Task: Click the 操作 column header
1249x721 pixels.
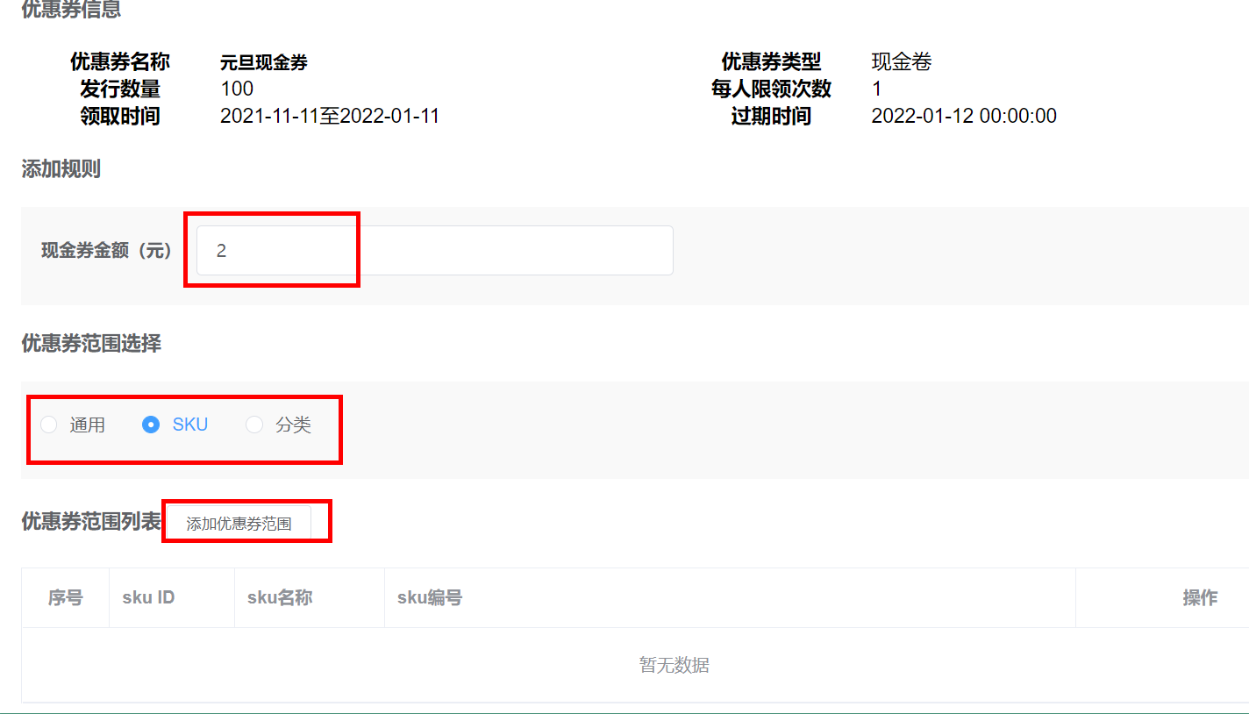Action: (1200, 598)
